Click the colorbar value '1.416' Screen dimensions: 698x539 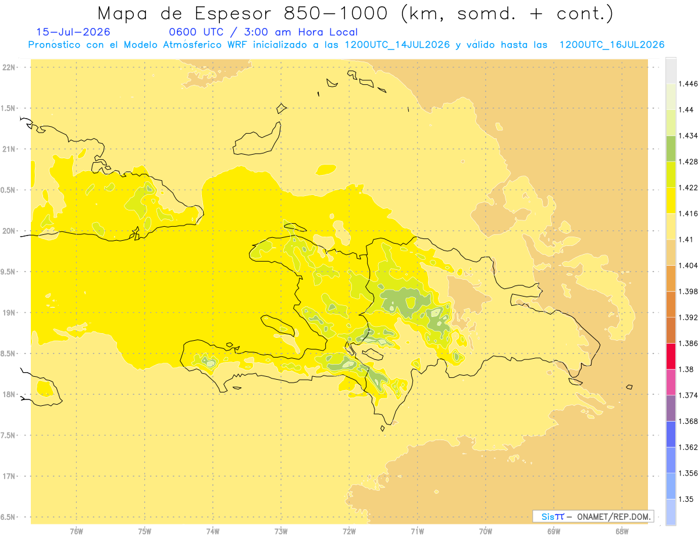click(x=688, y=213)
